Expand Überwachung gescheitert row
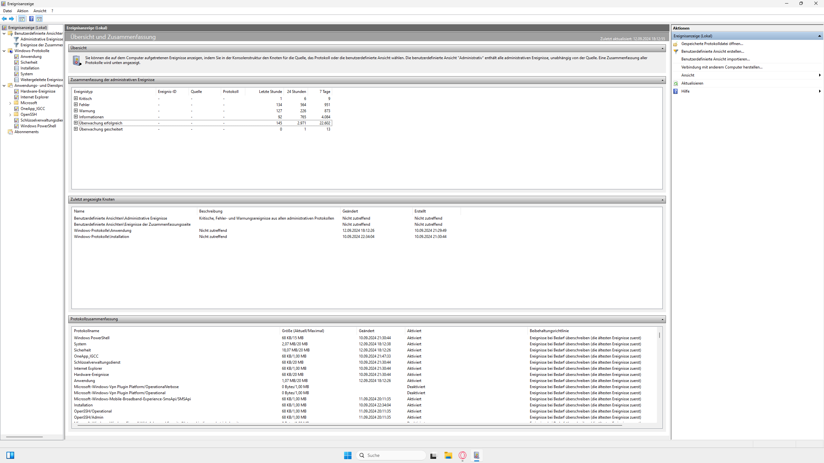The height and width of the screenshot is (463, 824). (76, 129)
